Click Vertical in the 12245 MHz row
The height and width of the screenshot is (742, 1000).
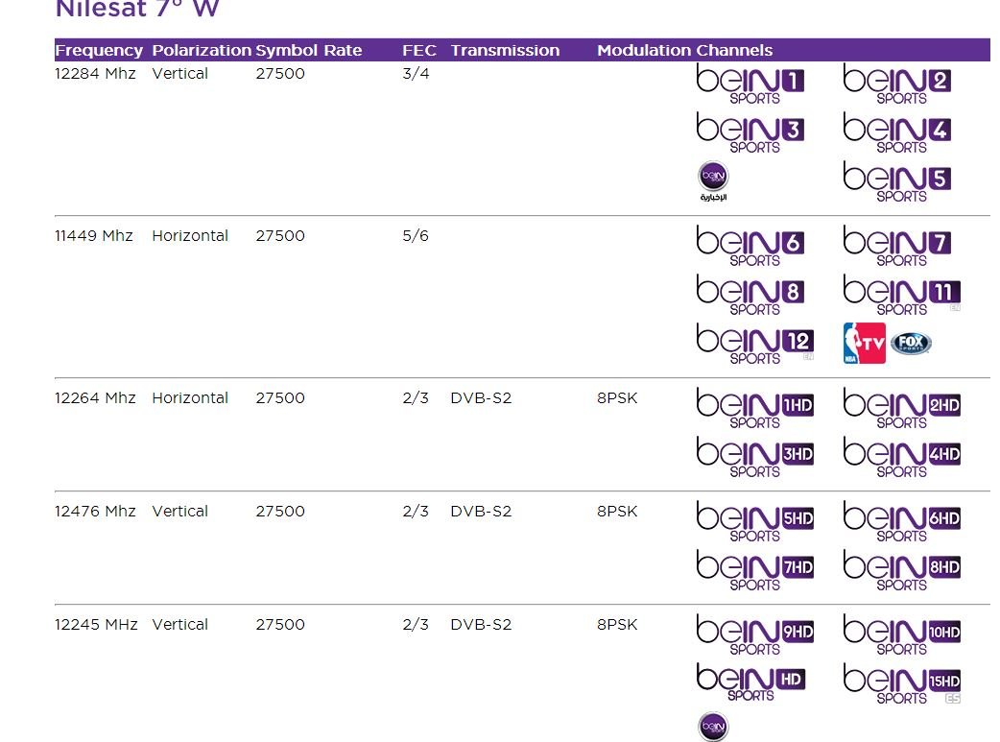pos(179,624)
